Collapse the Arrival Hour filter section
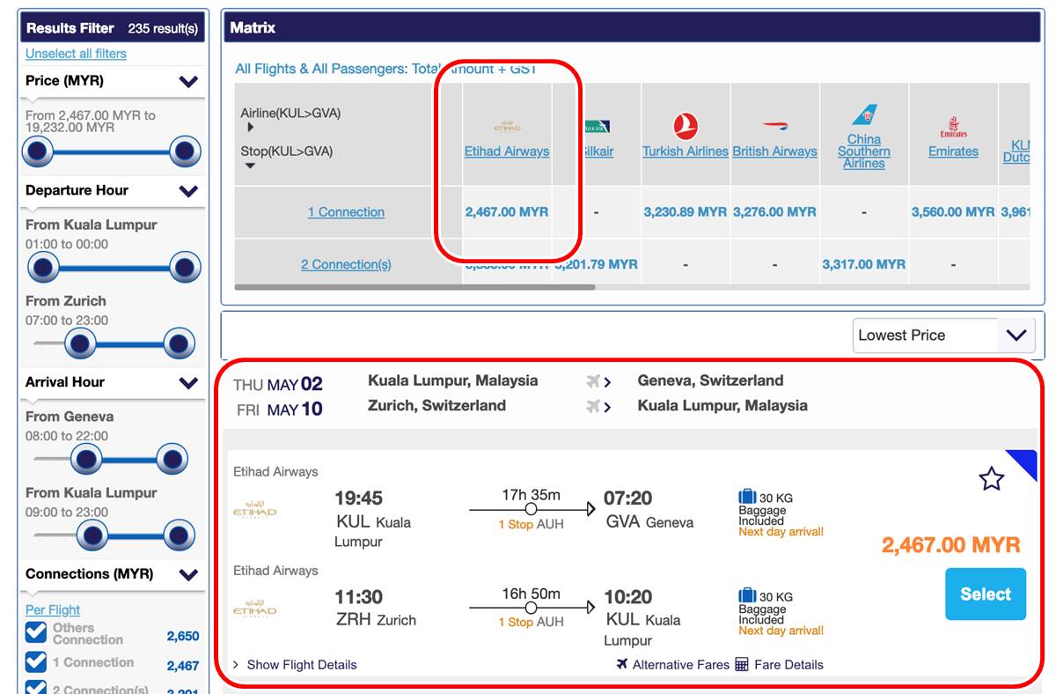The width and height of the screenshot is (1056, 694). [188, 383]
